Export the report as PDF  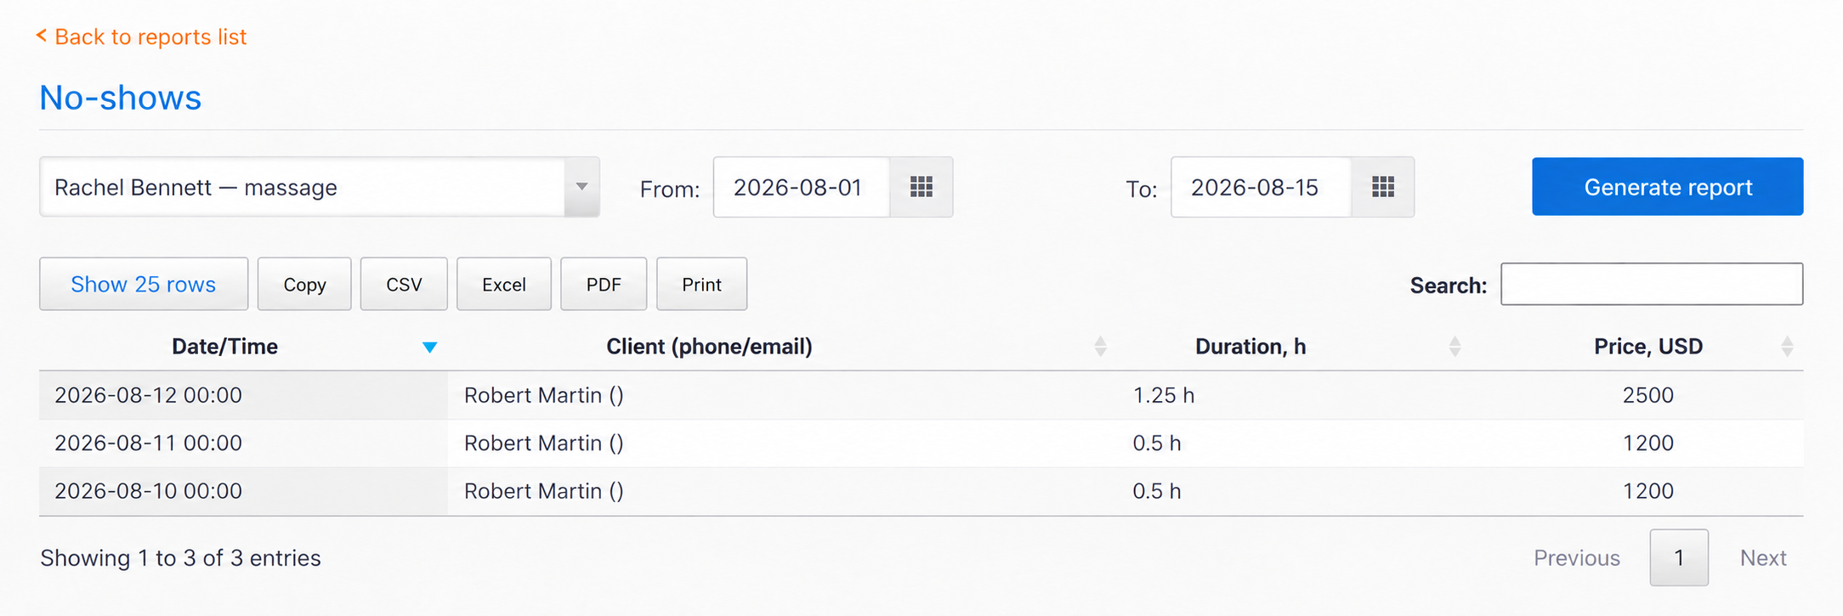coord(604,284)
